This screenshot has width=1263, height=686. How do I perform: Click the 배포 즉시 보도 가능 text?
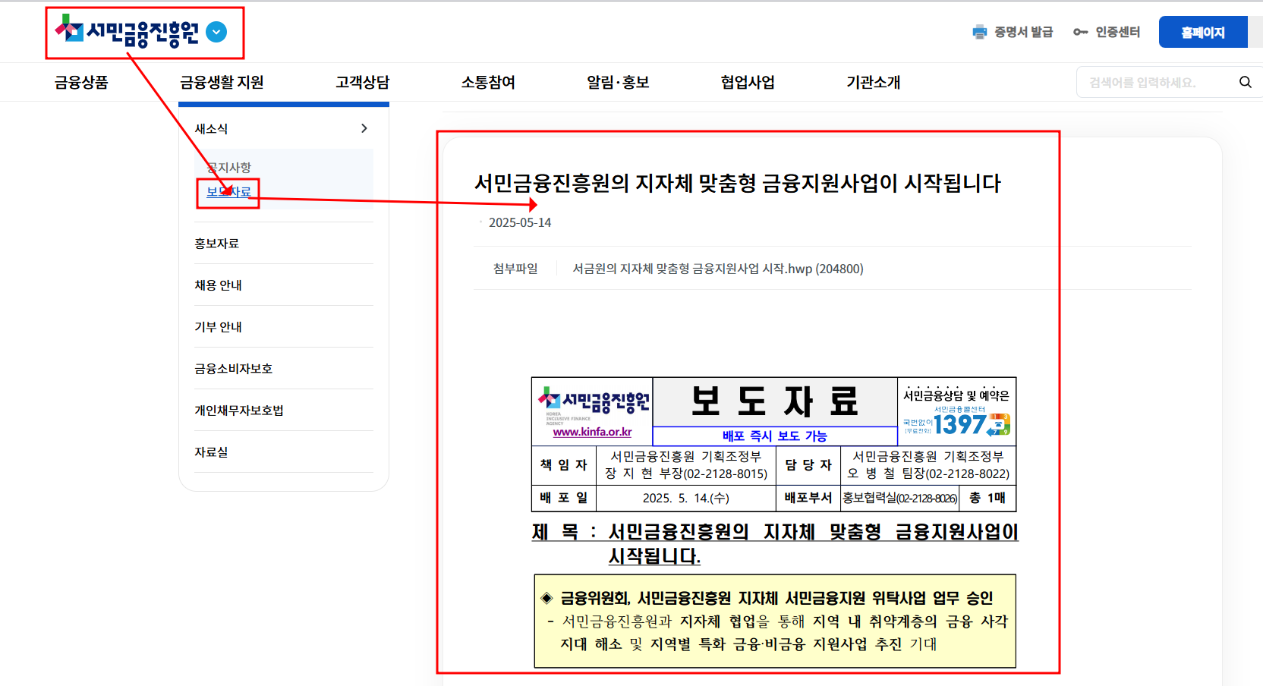coord(774,436)
